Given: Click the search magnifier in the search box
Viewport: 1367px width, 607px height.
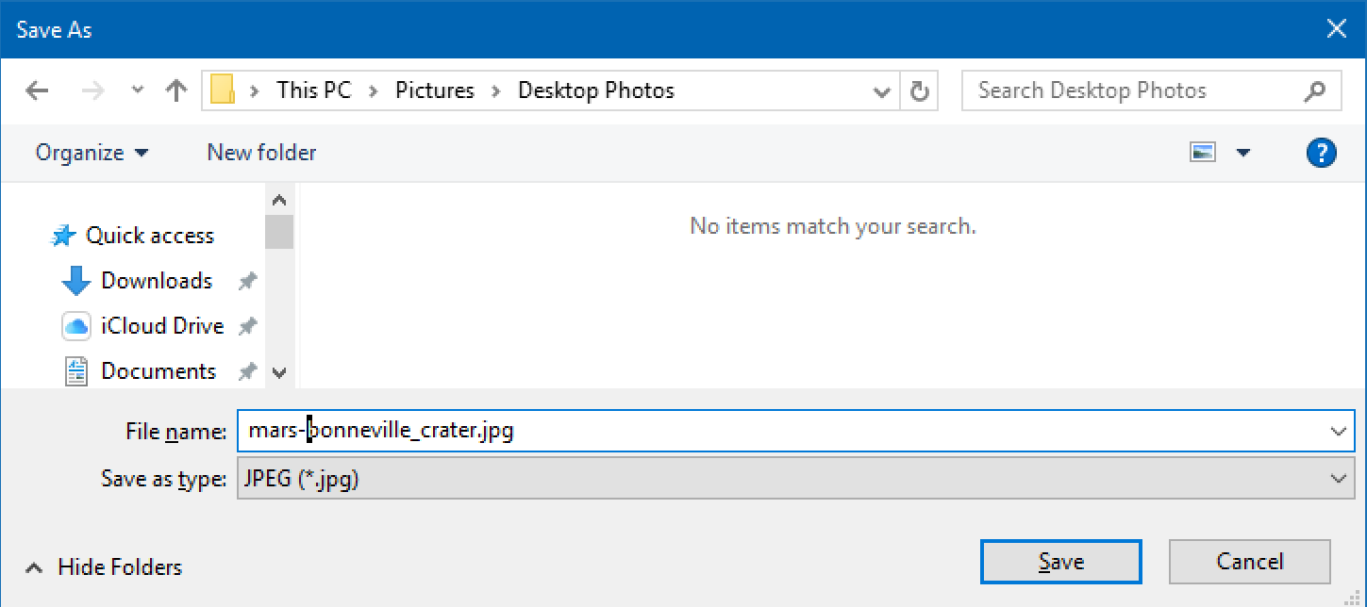Looking at the screenshot, I should pyautogui.click(x=1315, y=90).
